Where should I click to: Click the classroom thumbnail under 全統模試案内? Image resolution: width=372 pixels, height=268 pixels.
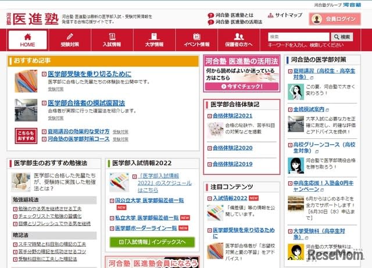[296, 124]
